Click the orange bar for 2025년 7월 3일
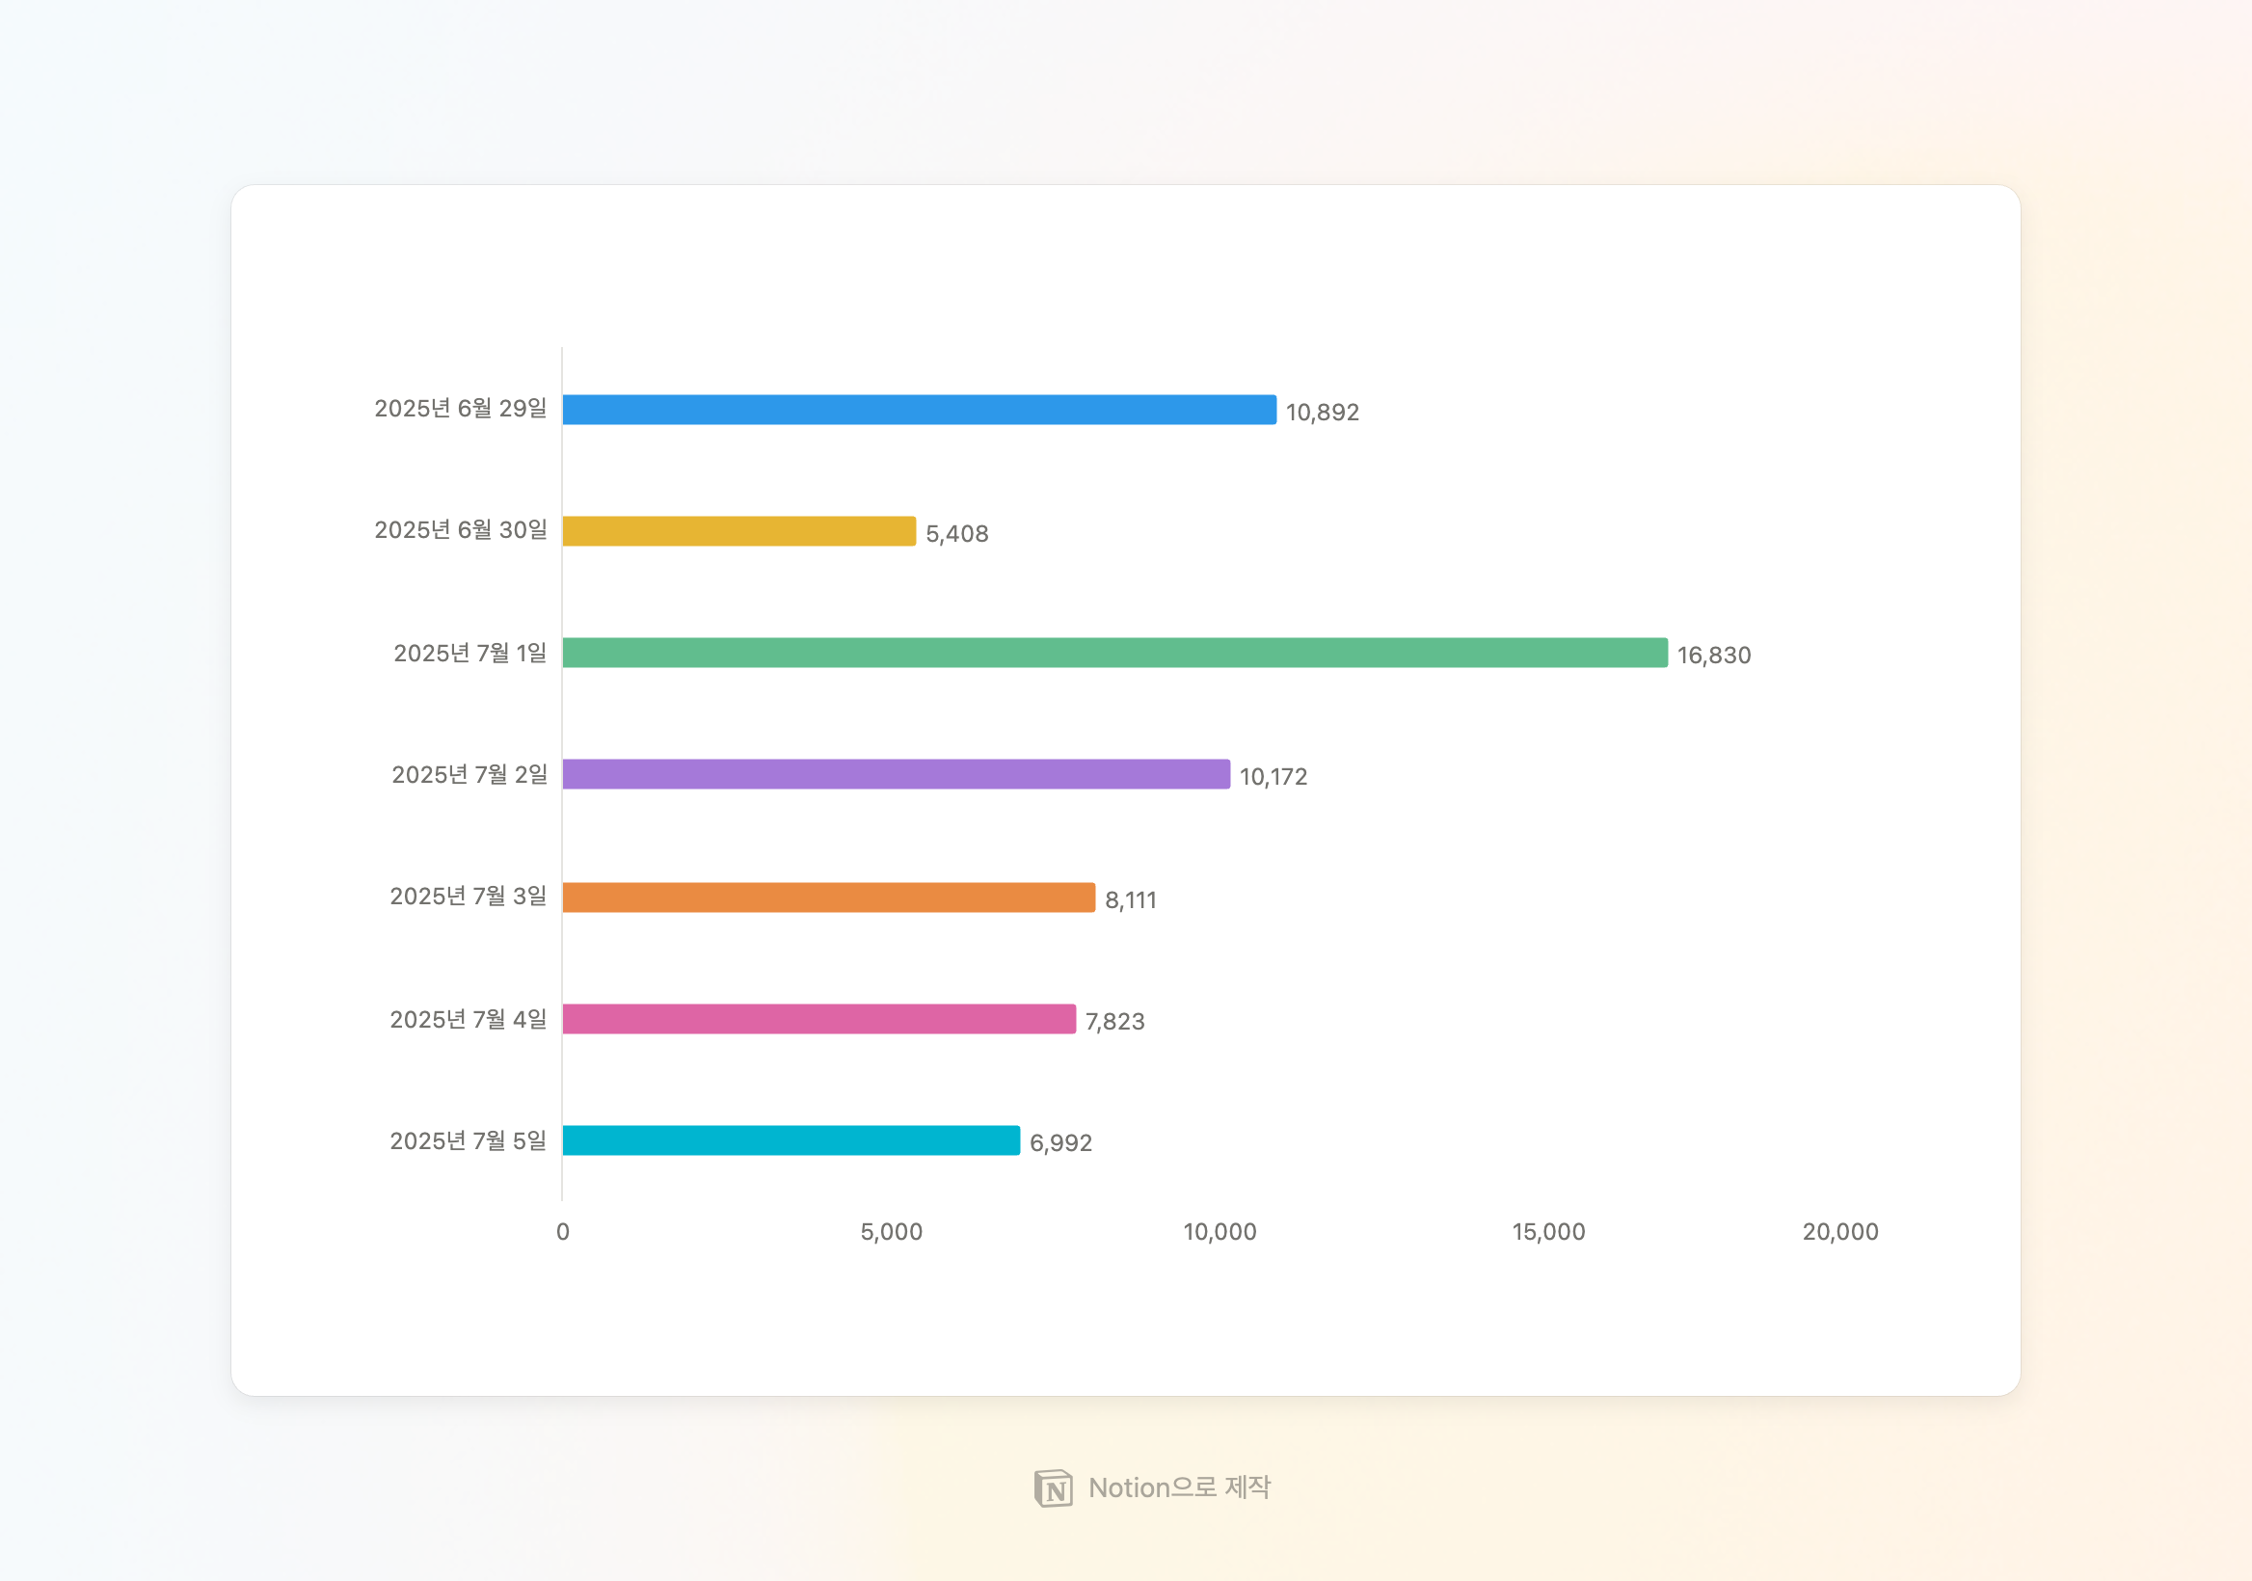 click(x=828, y=898)
